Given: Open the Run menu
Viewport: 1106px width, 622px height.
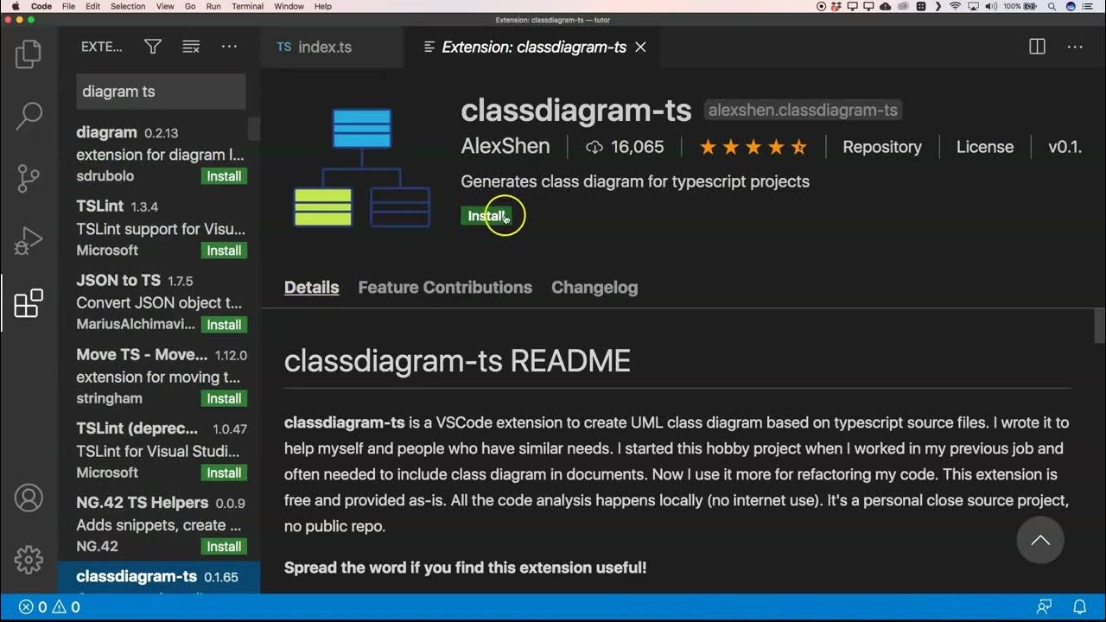Looking at the screenshot, I should tap(213, 6).
